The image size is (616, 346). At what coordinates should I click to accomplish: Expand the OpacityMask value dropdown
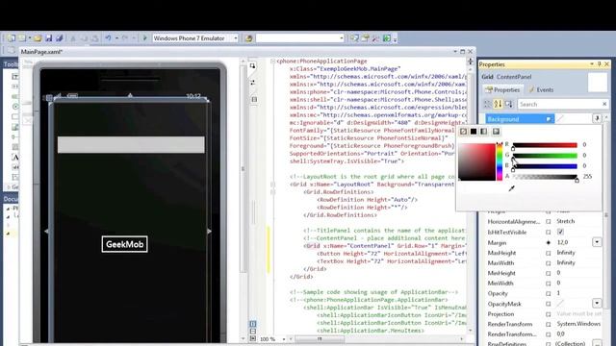click(597, 304)
